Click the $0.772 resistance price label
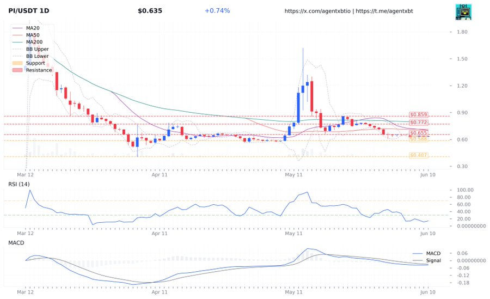 pyautogui.click(x=419, y=123)
